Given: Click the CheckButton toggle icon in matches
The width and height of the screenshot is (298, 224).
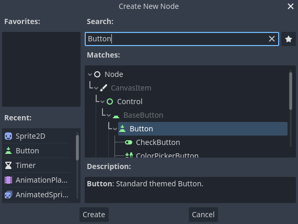Looking at the screenshot, I should (129, 142).
